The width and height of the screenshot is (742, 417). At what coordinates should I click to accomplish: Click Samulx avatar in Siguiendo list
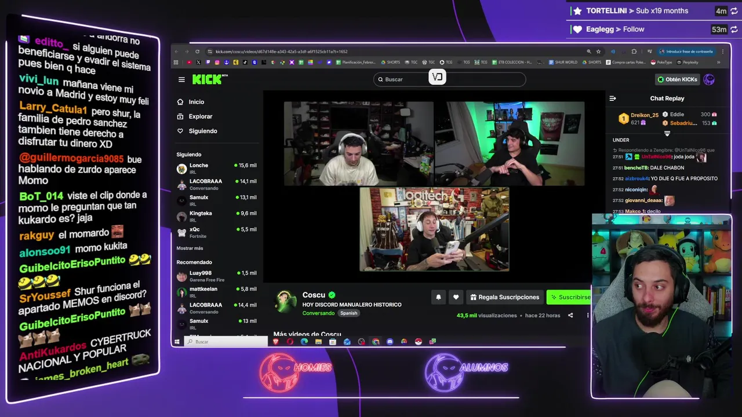[x=181, y=200]
